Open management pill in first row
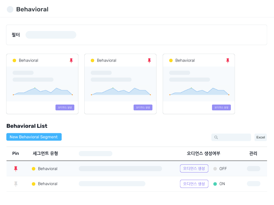This screenshot has height=205, width=274. pyautogui.click(x=253, y=169)
